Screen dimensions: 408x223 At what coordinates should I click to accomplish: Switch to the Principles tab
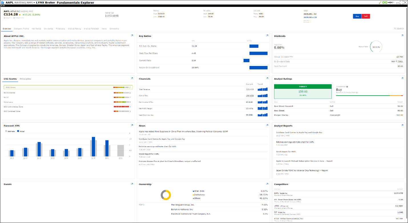(25, 79)
